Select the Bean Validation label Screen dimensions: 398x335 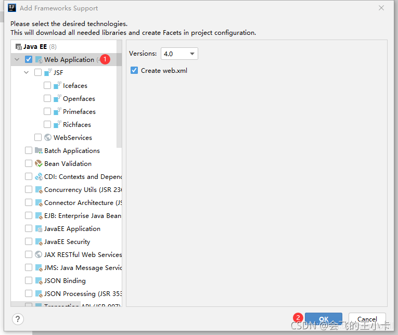(68, 164)
